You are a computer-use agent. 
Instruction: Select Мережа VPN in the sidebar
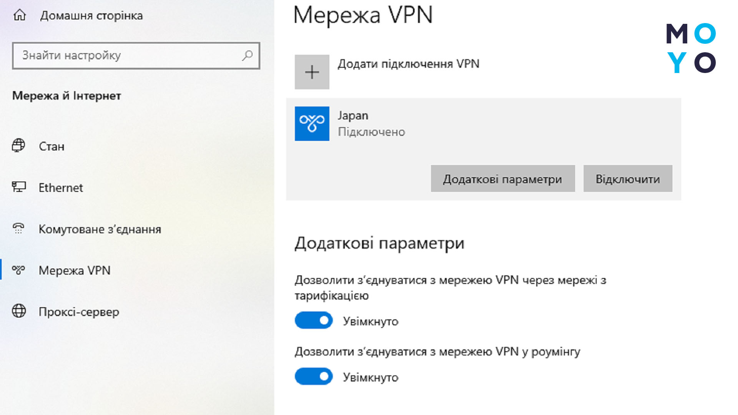75,270
